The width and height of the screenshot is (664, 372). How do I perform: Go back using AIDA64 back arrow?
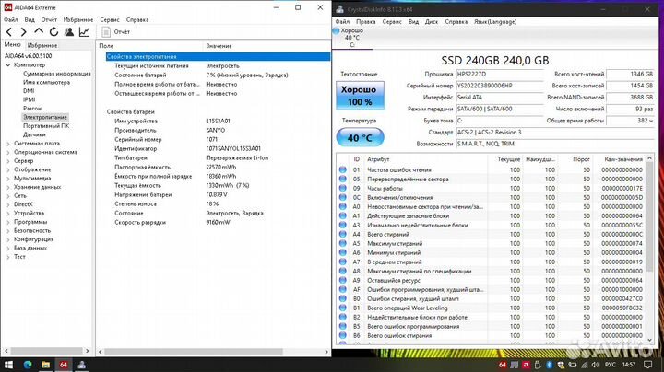[9, 31]
